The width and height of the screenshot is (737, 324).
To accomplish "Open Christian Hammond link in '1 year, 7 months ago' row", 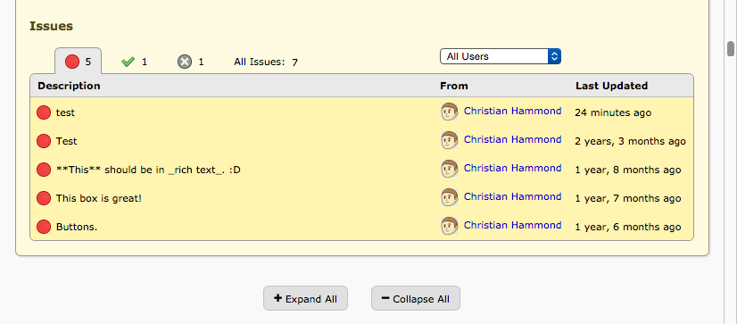I will coord(512,196).
